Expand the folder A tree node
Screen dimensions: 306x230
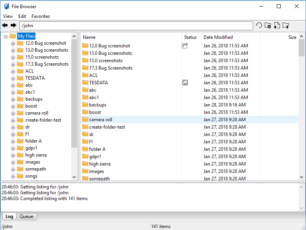[x=13, y=141]
